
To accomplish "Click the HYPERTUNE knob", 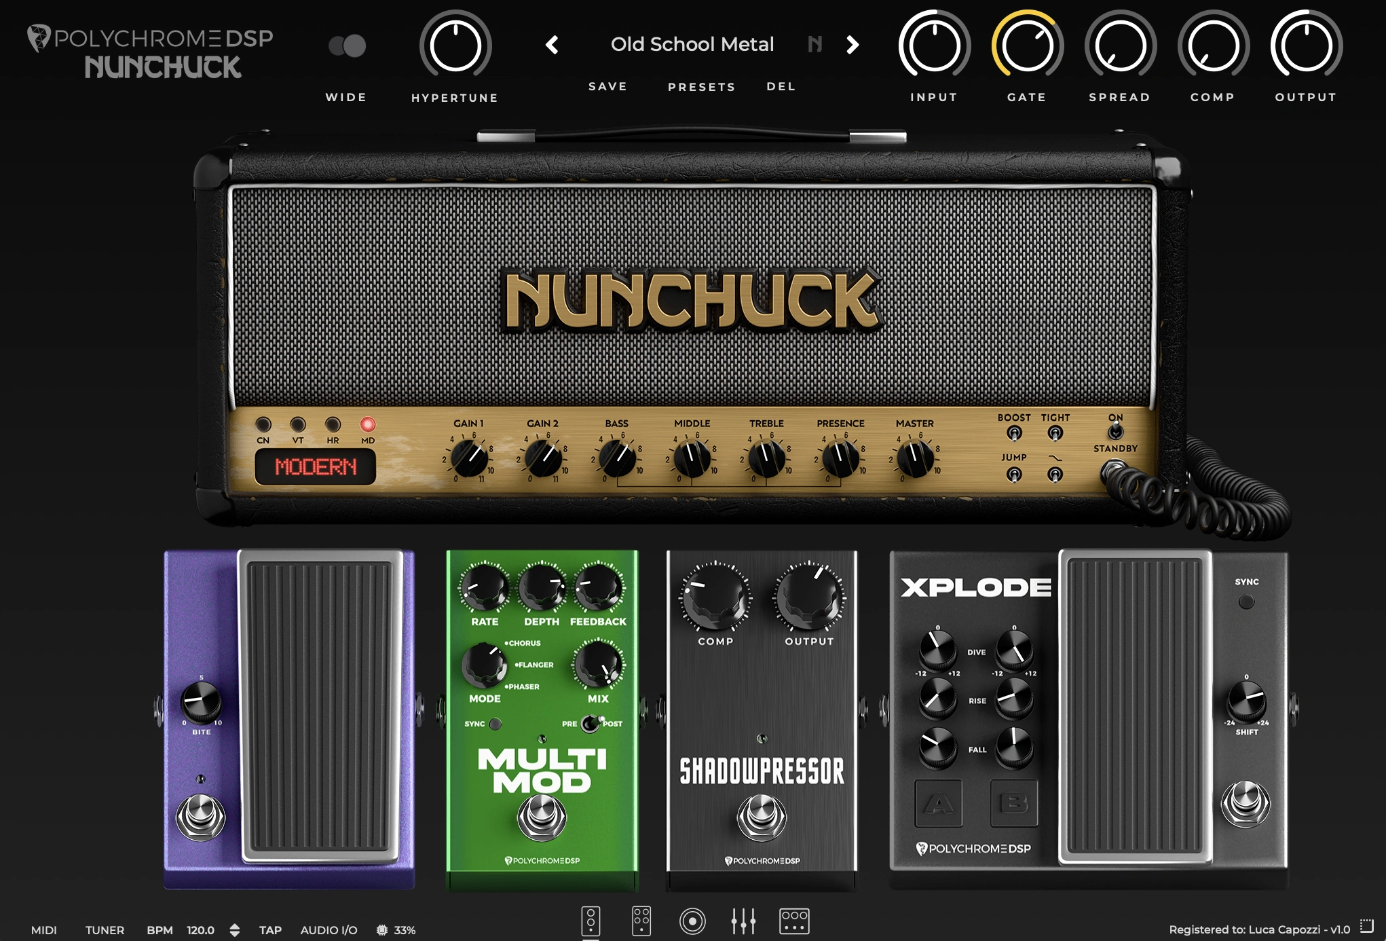I will [x=455, y=46].
